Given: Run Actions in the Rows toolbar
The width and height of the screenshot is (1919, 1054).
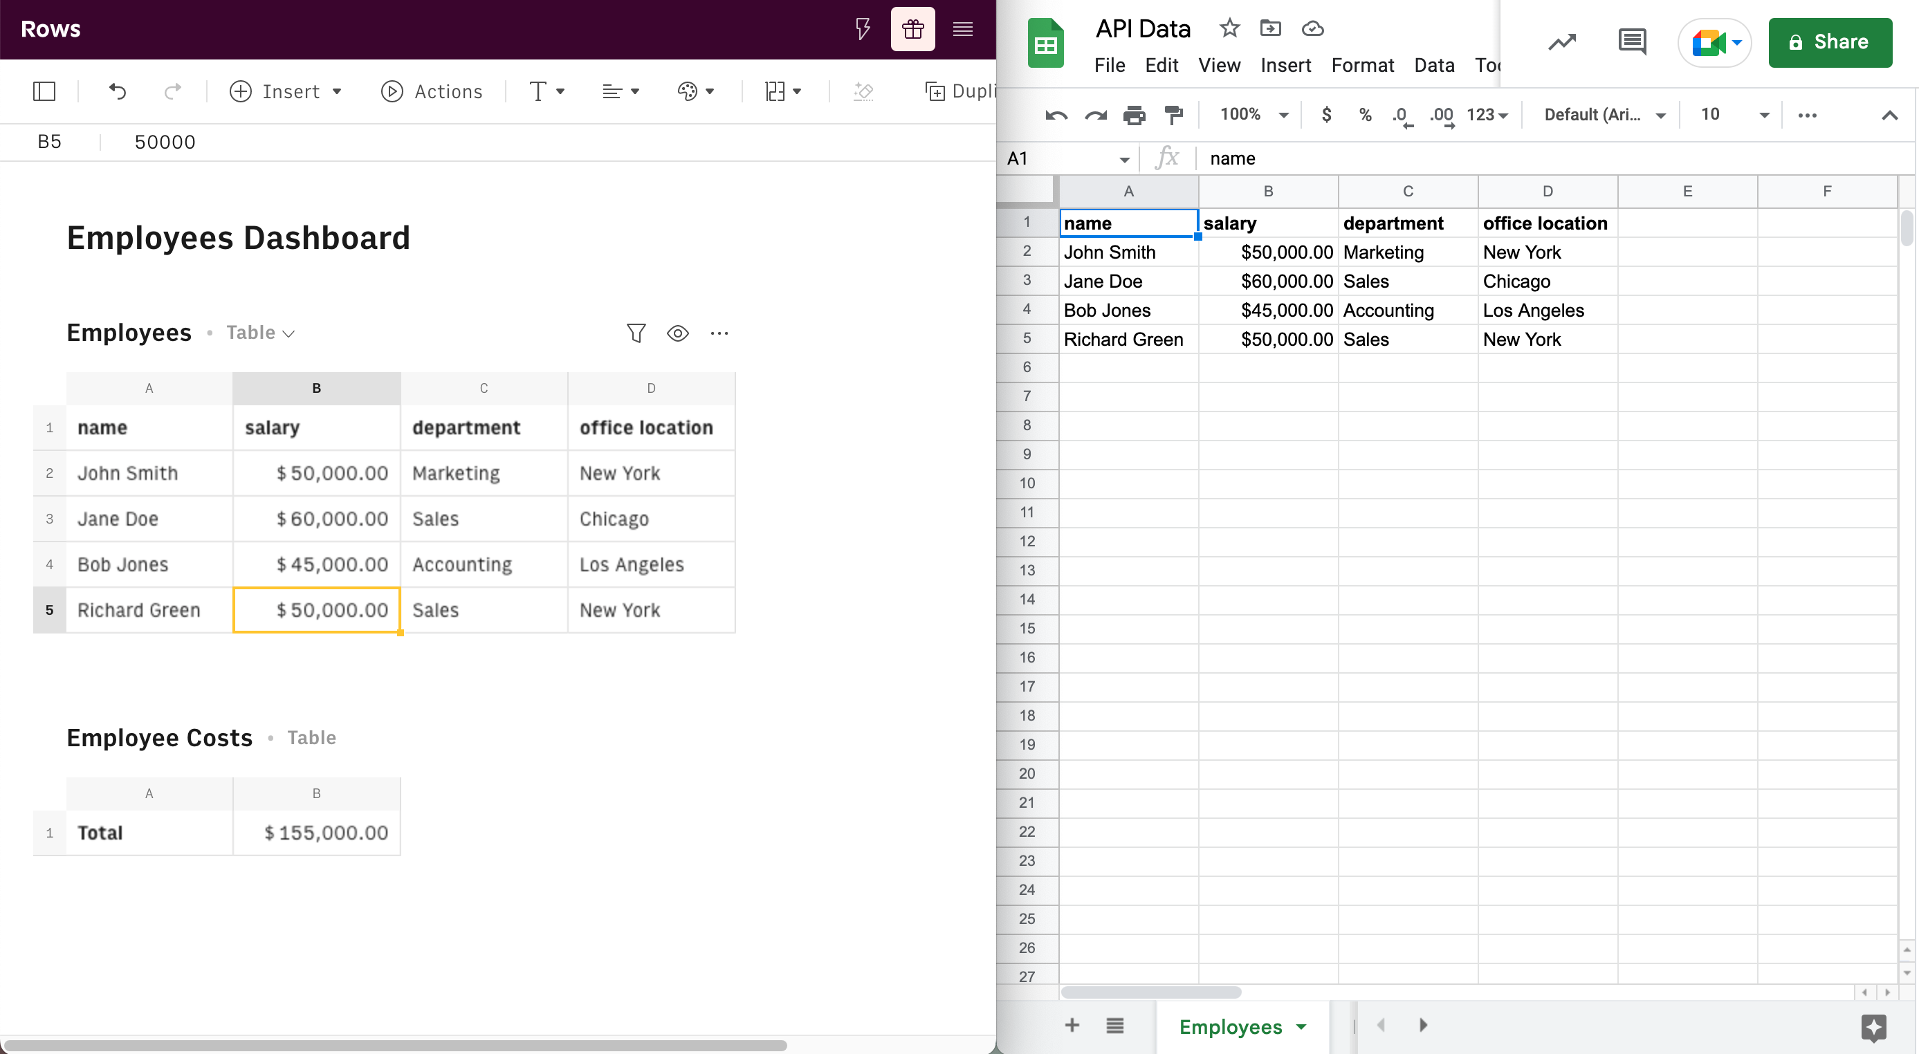Looking at the screenshot, I should coord(432,91).
